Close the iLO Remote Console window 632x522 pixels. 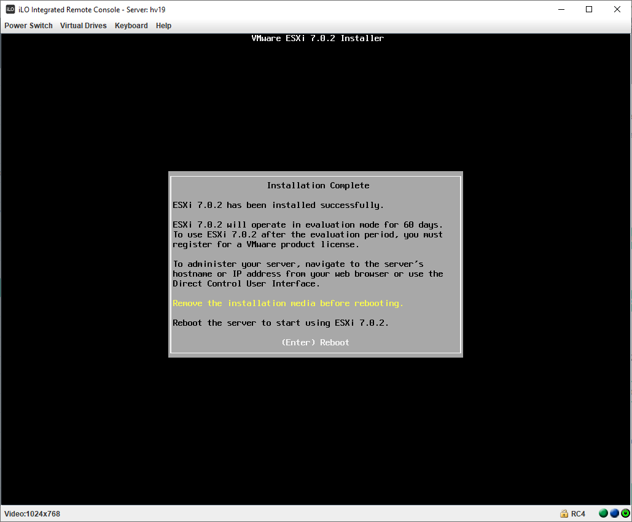coord(617,9)
